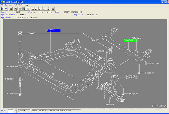Increase quantity with the up stepper arrow

point(16,110)
